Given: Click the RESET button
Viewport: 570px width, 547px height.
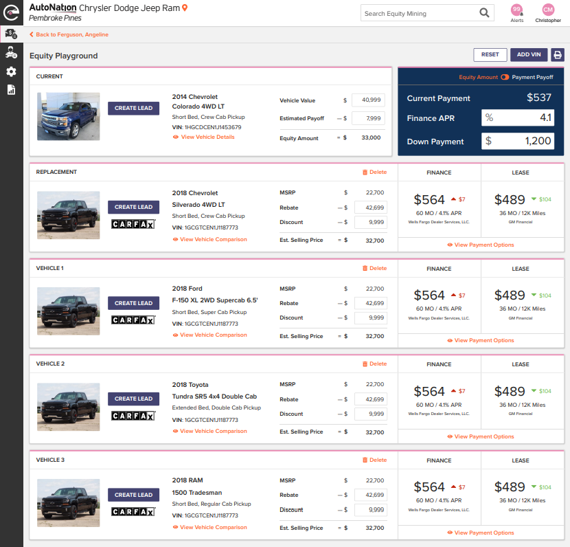Looking at the screenshot, I should [490, 55].
